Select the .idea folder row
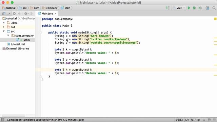Viewport: 217px width, 122px height. (x=17, y=23)
